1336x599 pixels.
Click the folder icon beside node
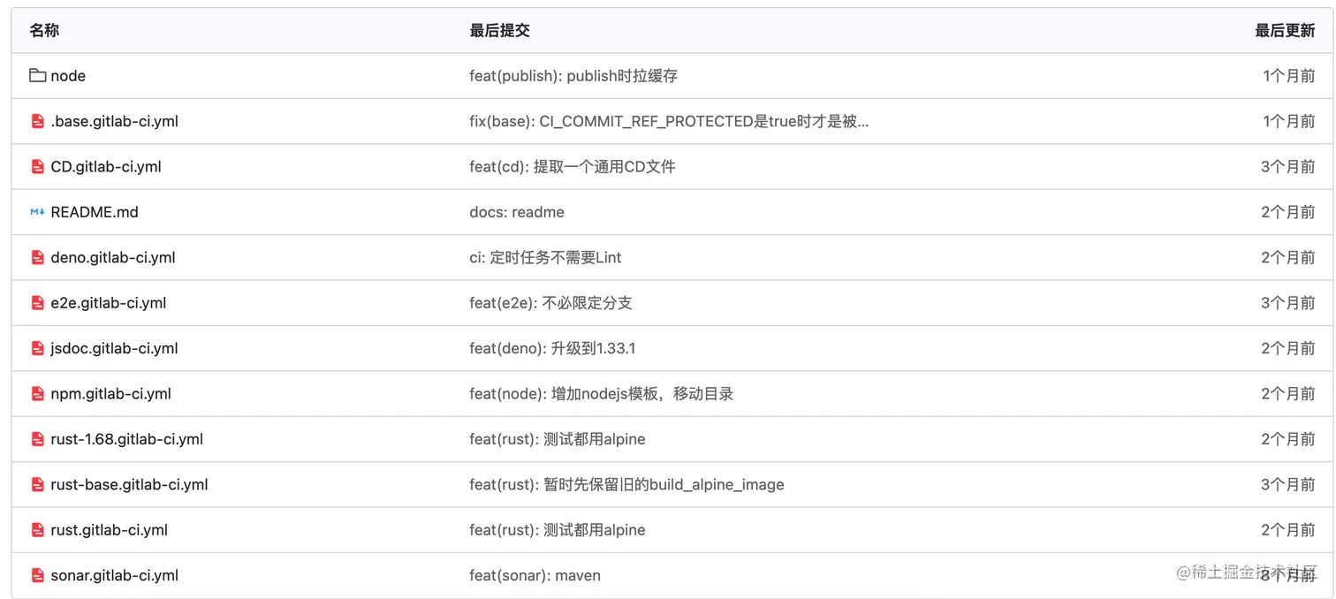click(37, 76)
